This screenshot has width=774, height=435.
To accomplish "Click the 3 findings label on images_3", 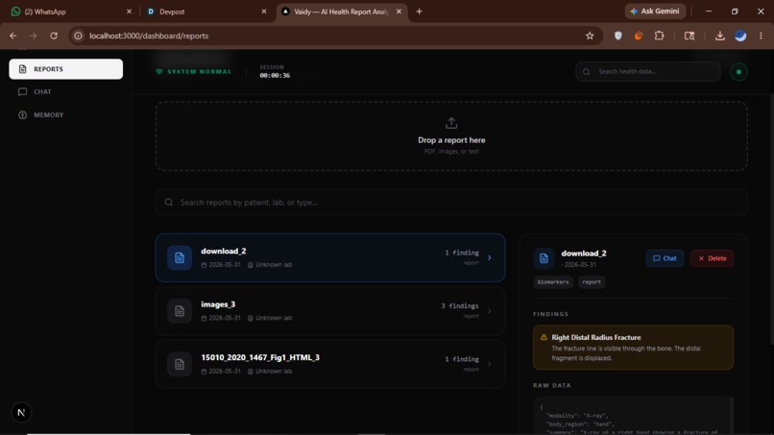I will [460, 306].
